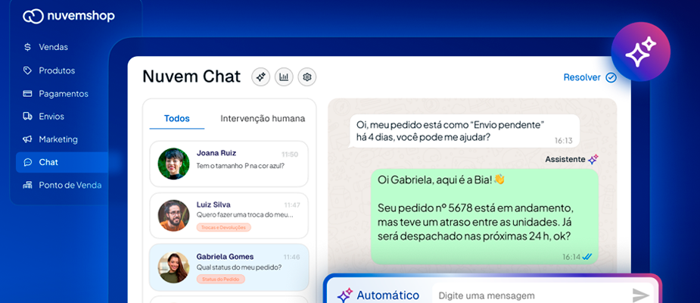Screen dimensions: 700x303
Task: Open the gear settings icon
Action: point(307,77)
